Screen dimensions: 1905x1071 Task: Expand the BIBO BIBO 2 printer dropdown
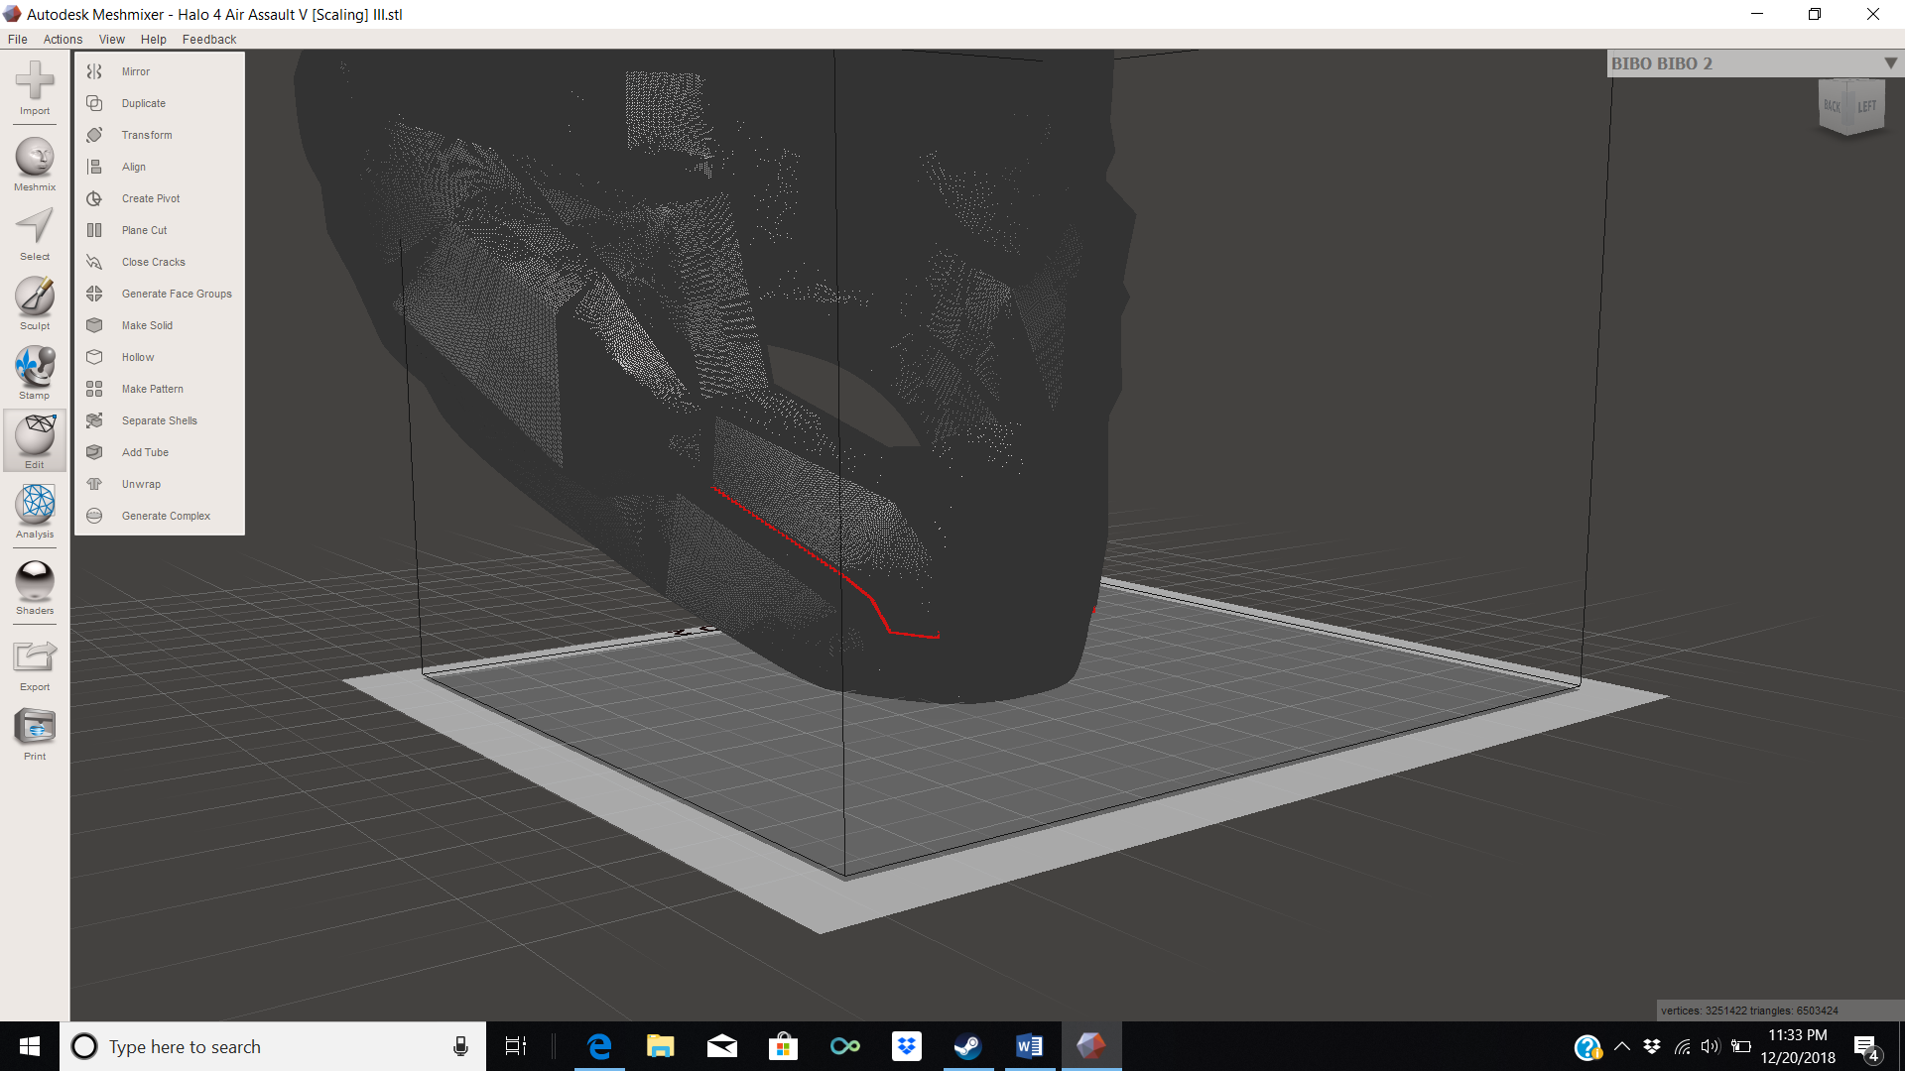click(1890, 63)
